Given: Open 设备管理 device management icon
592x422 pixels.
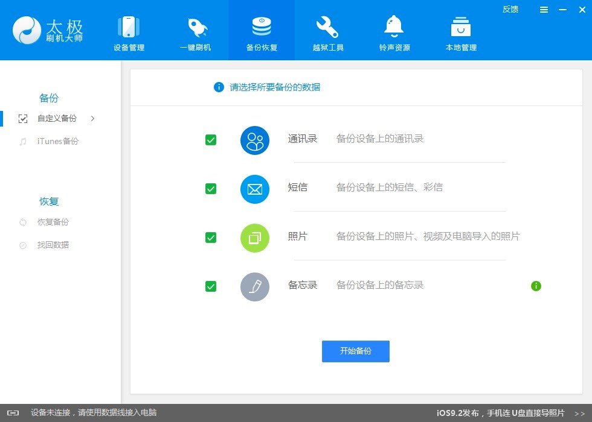Looking at the screenshot, I should point(129,27).
